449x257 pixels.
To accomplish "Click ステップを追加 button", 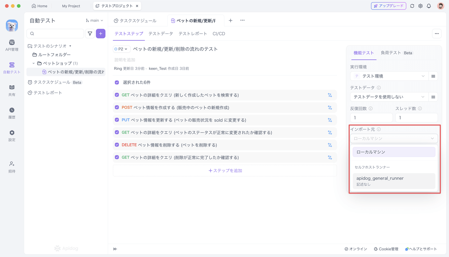I will 225,171.
